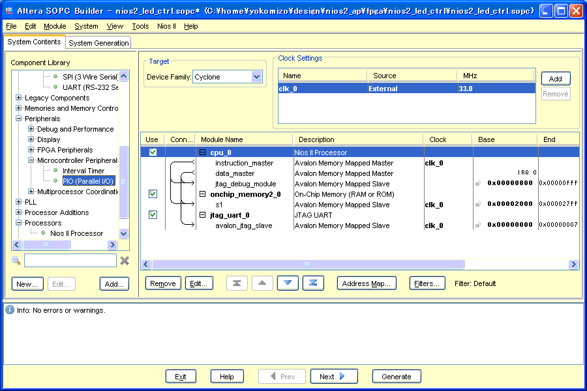Click the info icon in the message pane

(x=10, y=310)
